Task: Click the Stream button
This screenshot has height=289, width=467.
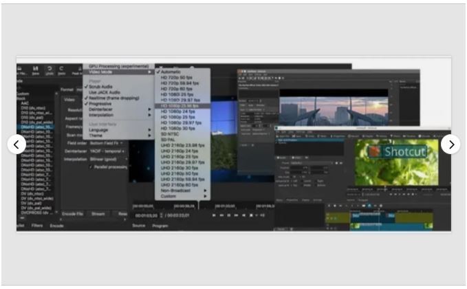Action: coord(98,214)
